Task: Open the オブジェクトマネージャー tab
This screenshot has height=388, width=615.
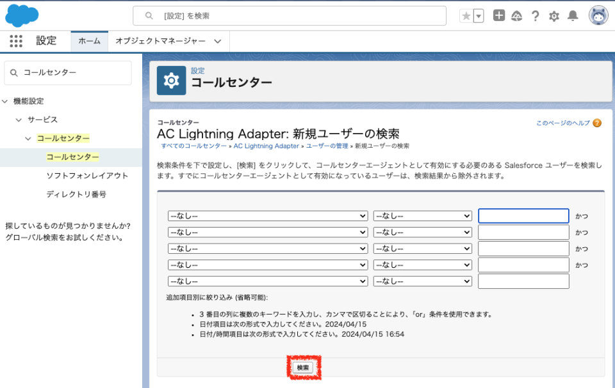Action: click(x=160, y=41)
